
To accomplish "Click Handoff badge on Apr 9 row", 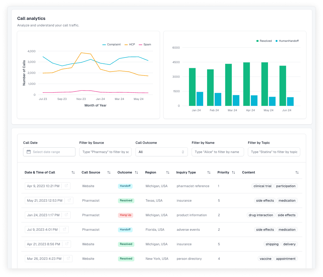I will tap(125, 186).
